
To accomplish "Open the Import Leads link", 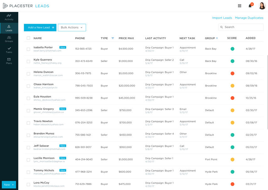I will pos(222,18).
